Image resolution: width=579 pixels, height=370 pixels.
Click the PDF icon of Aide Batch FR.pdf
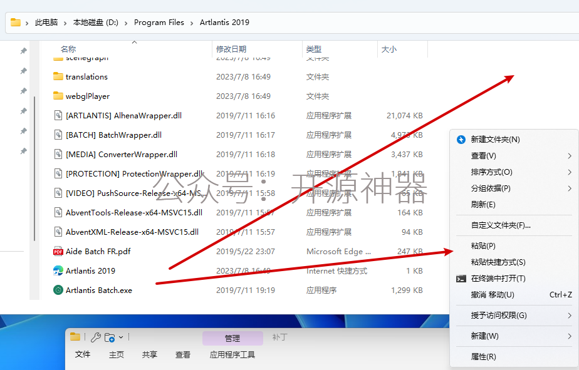(x=58, y=251)
